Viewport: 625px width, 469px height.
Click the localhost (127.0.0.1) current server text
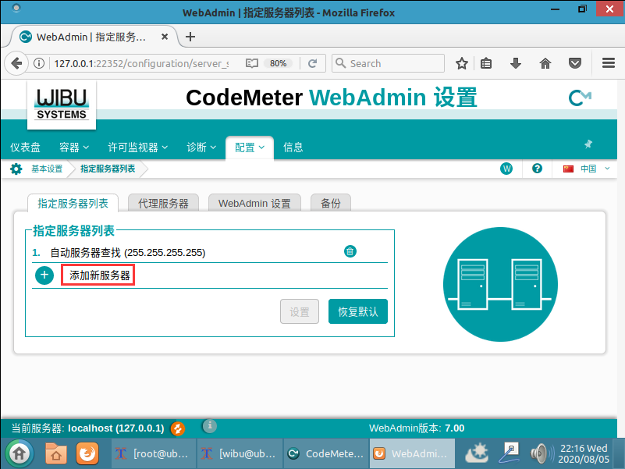[116, 428]
